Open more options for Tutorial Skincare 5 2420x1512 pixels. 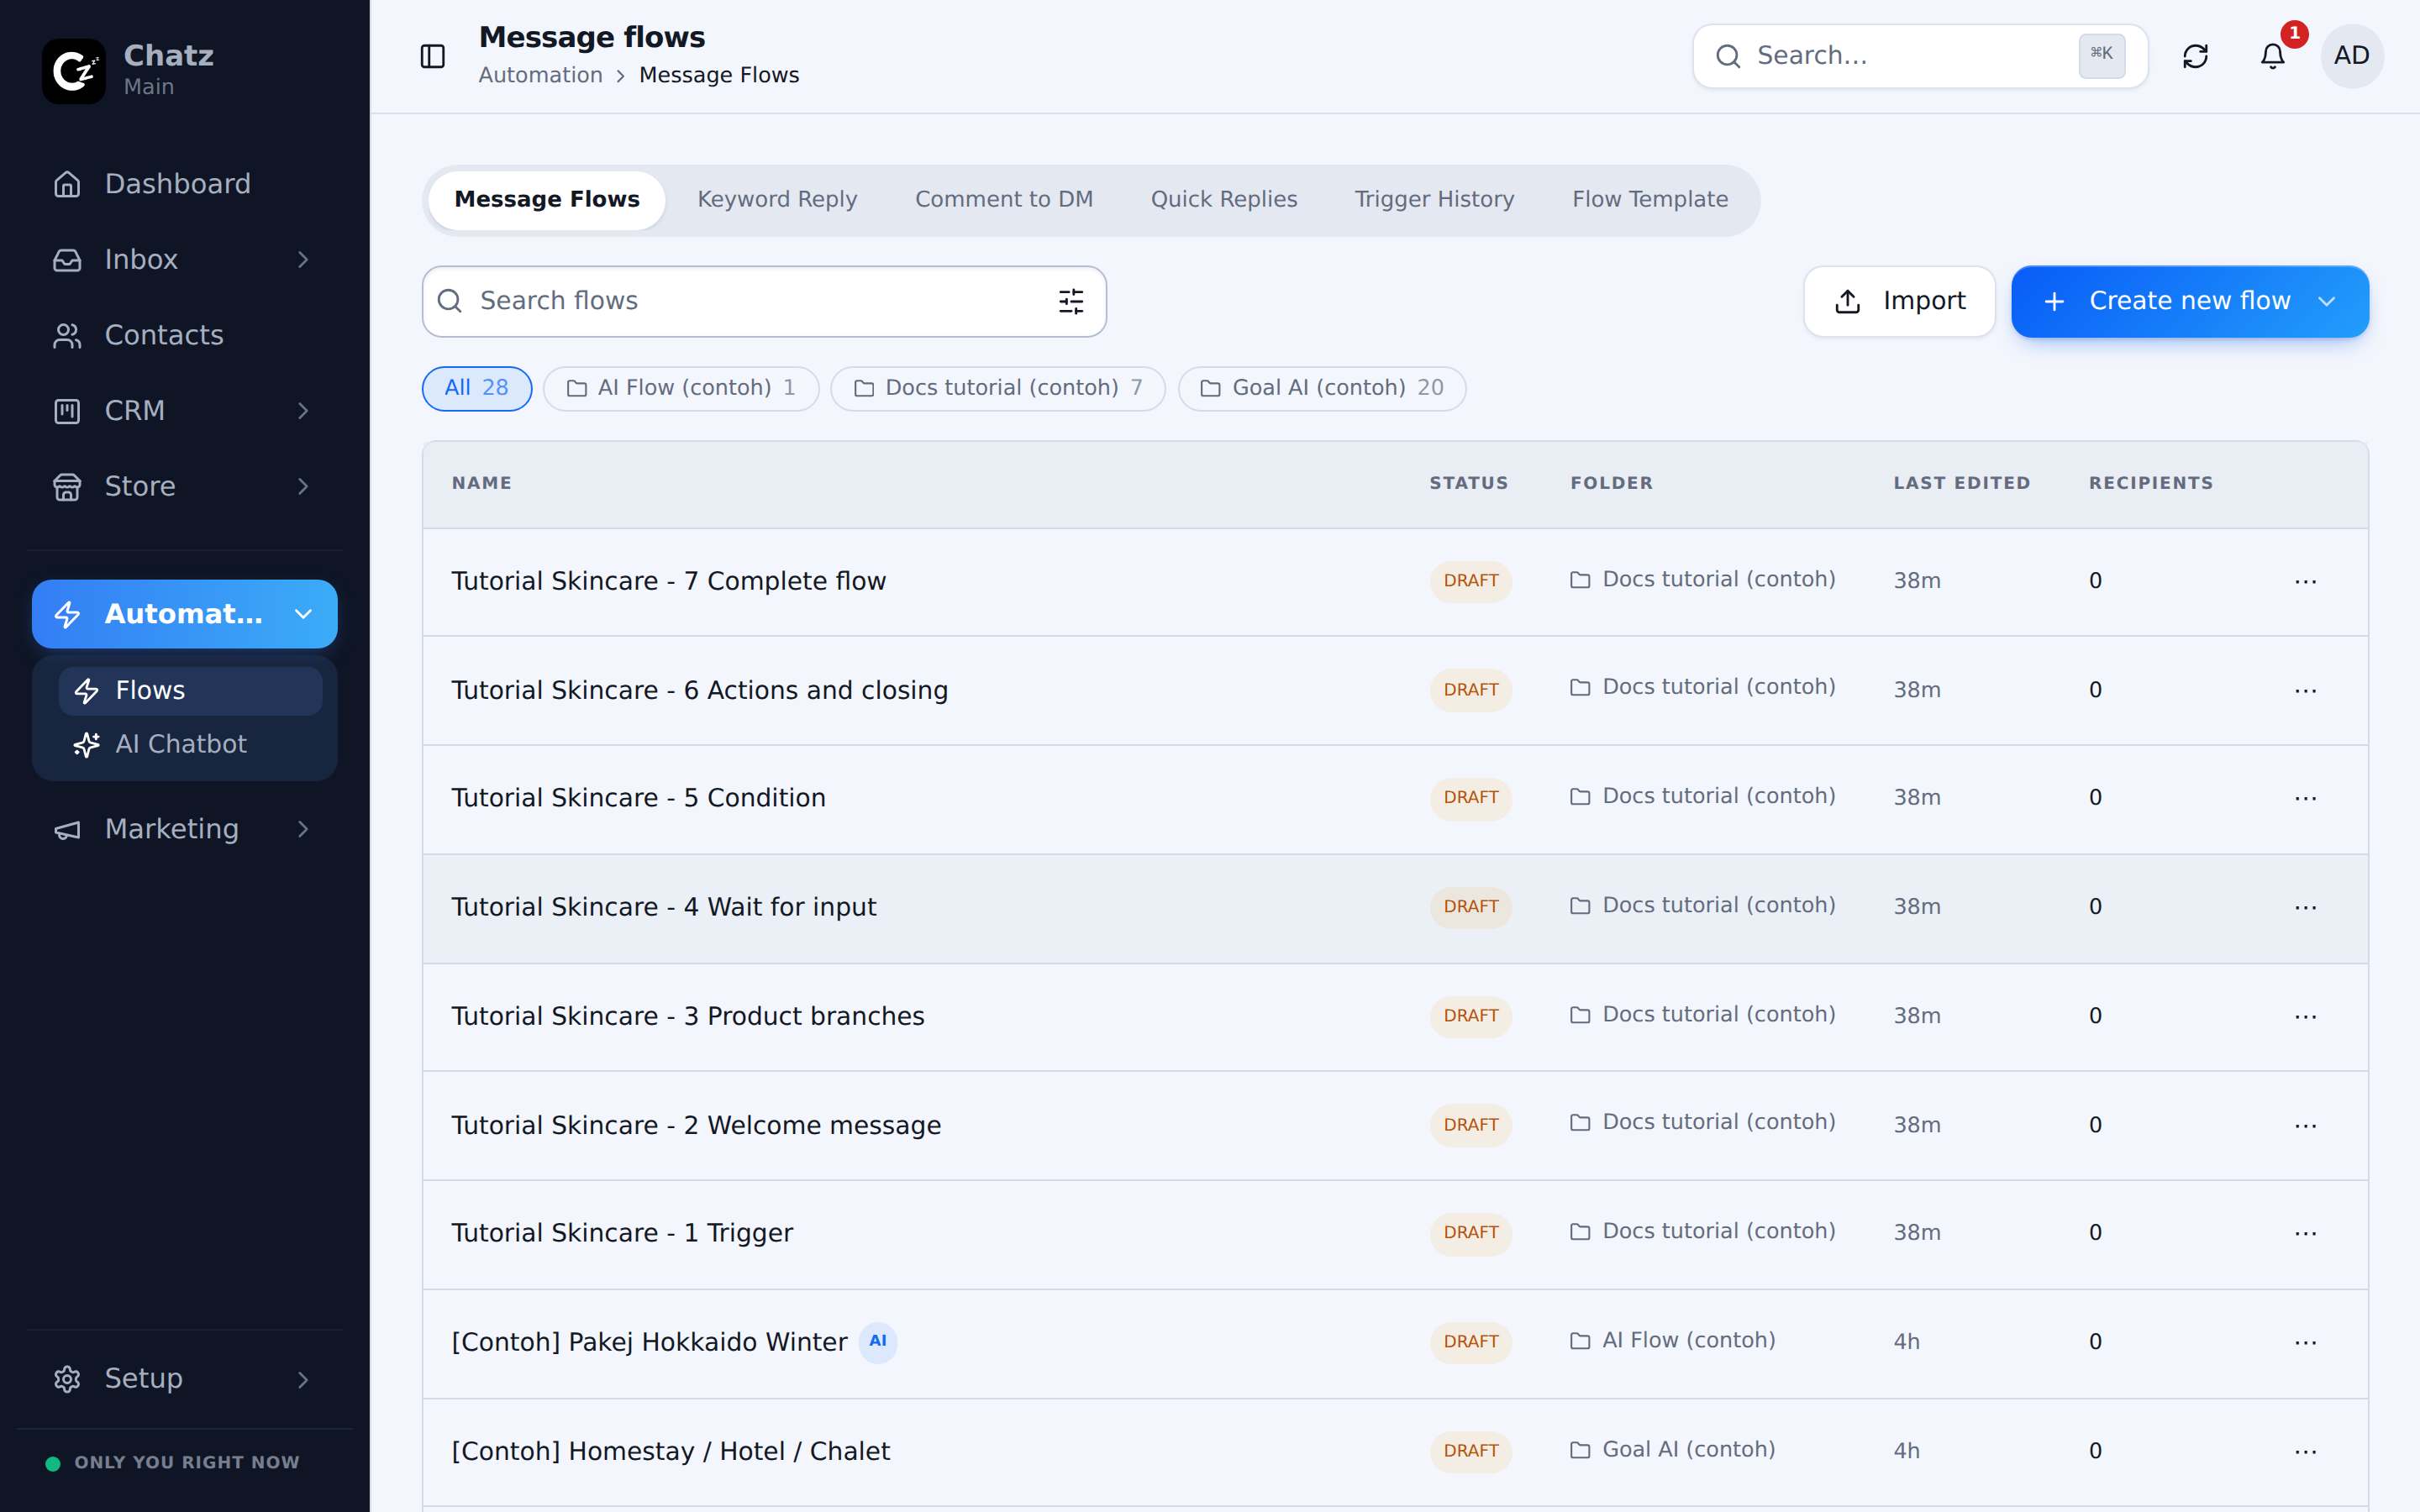[x=2306, y=798]
